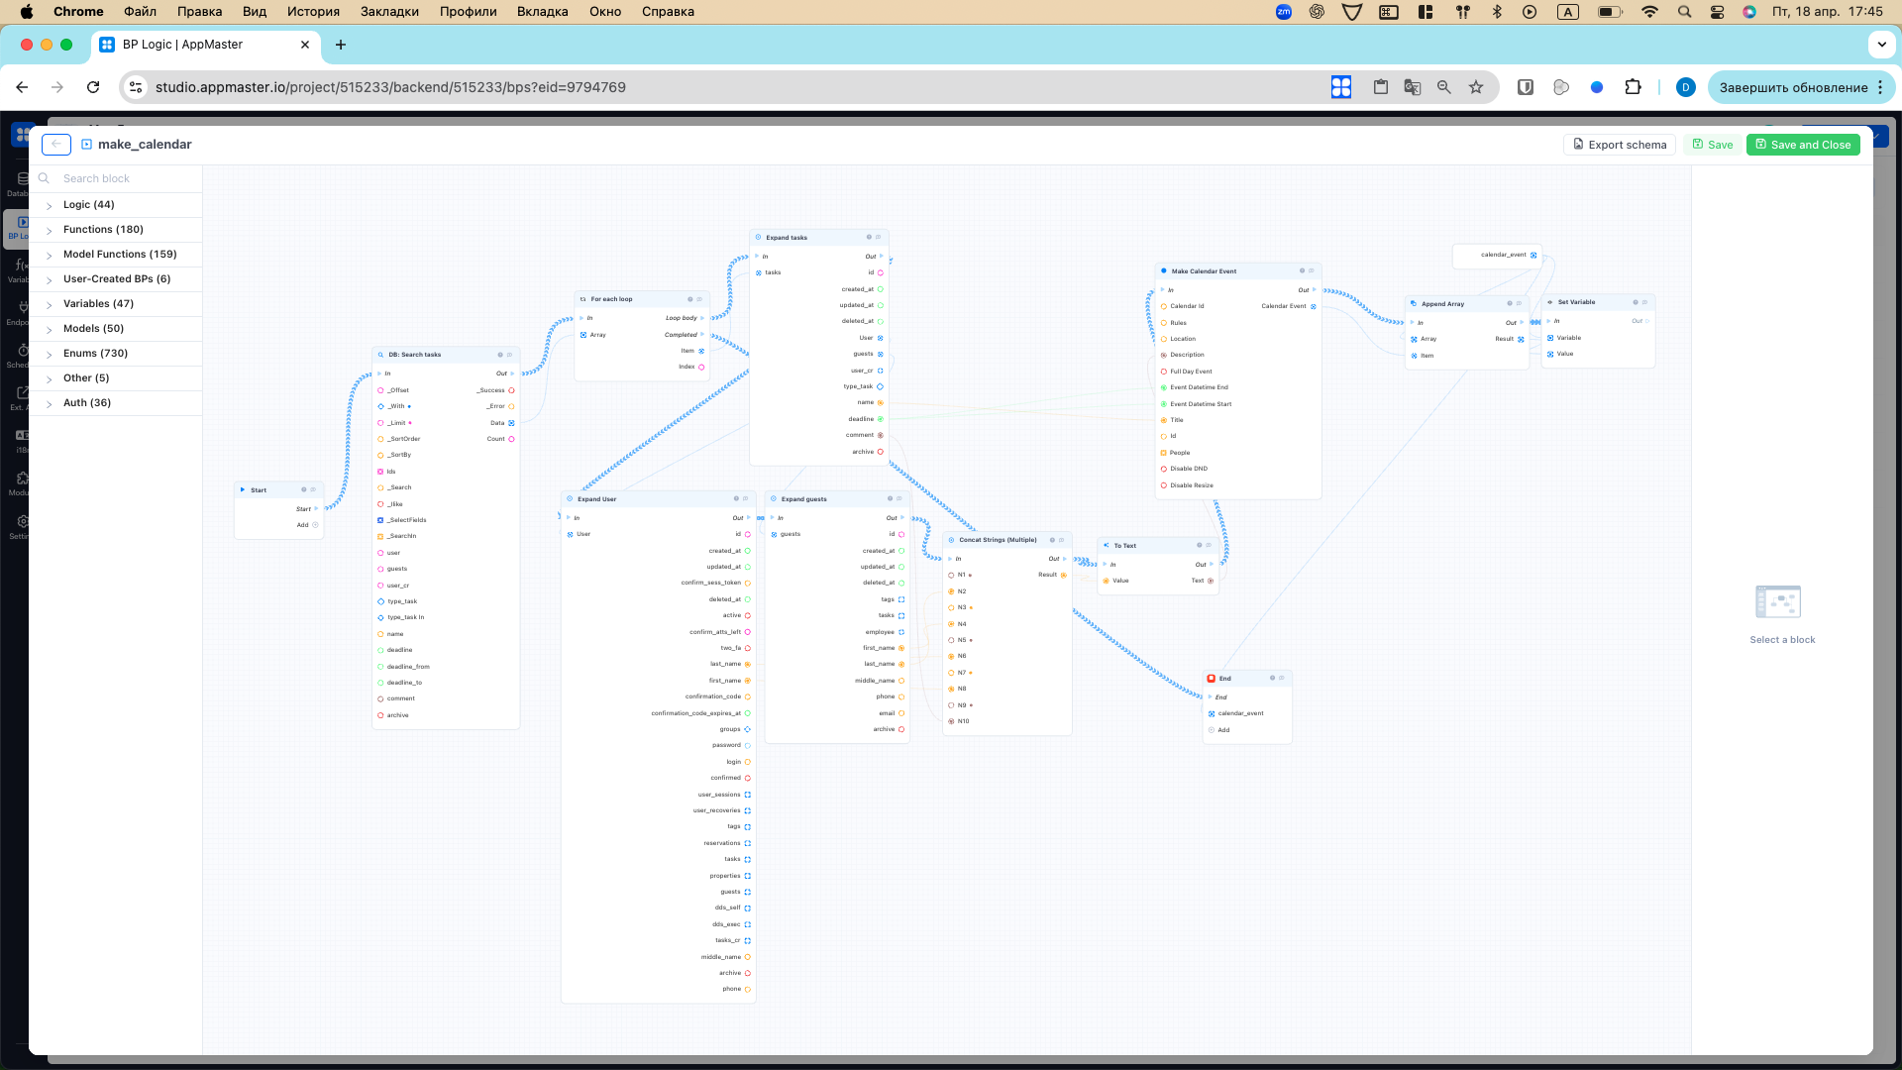Go back with Chrome's back arrow
This screenshot has height=1070, width=1902.
tap(22, 87)
